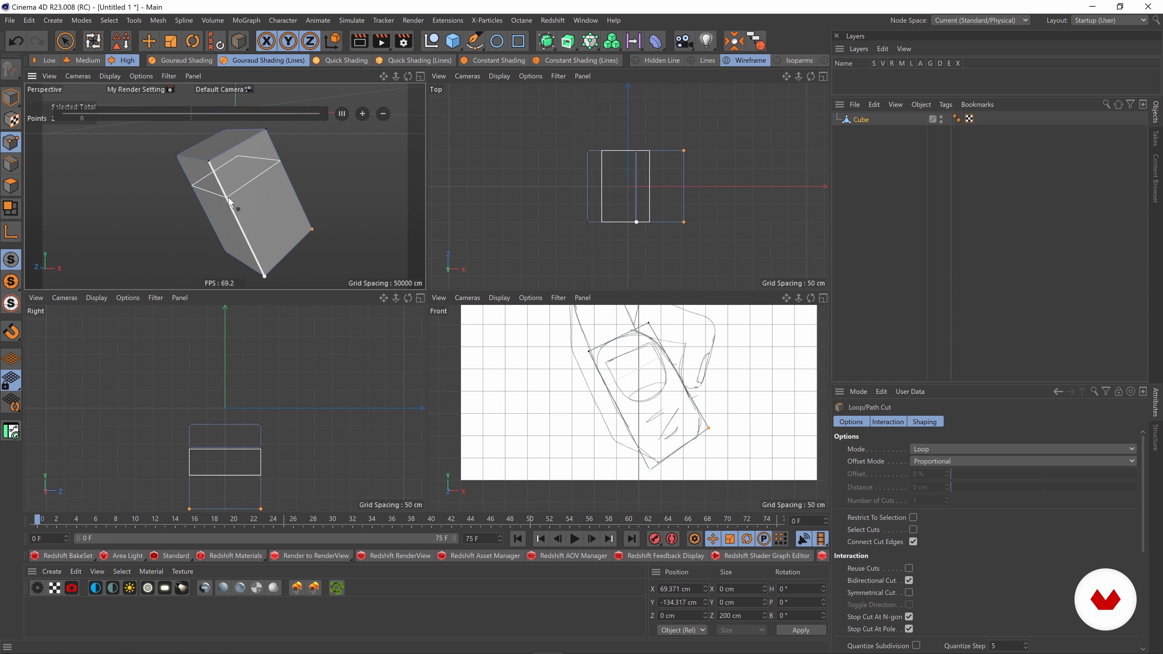
Task: Select the Cube object in Object Manager
Action: tap(860, 120)
